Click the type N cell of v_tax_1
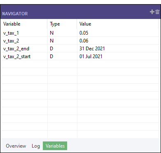The width and height of the screenshot is (161, 153). point(62,33)
